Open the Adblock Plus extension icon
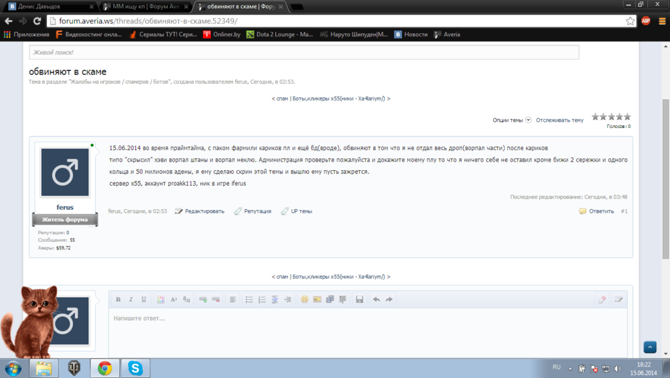 tap(645, 21)
